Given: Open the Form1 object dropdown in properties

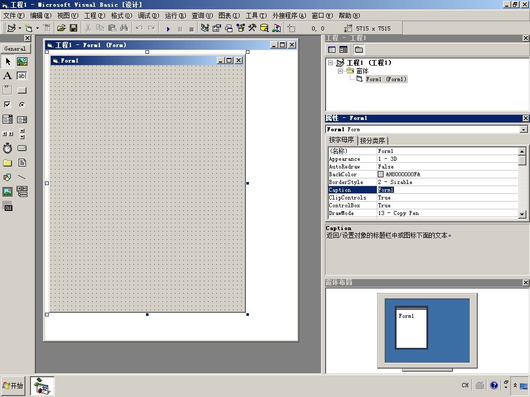Looking at the screenshot, I should point(524,130).
